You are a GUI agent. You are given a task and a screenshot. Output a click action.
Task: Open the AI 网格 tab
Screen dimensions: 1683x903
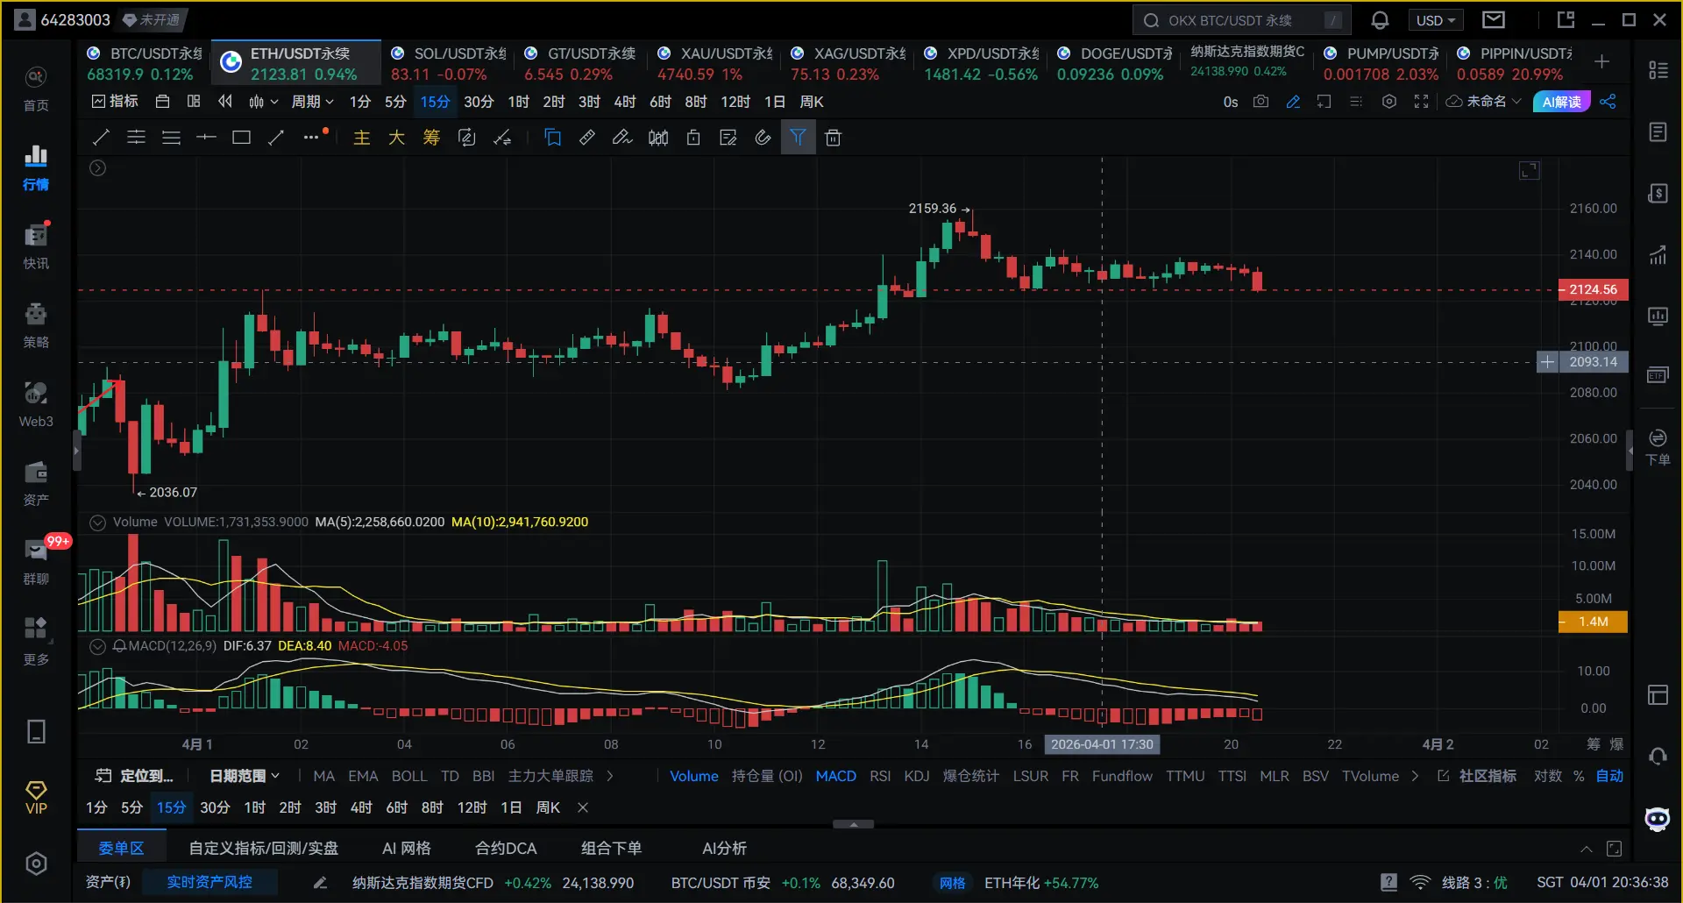(x=406, y=849)
